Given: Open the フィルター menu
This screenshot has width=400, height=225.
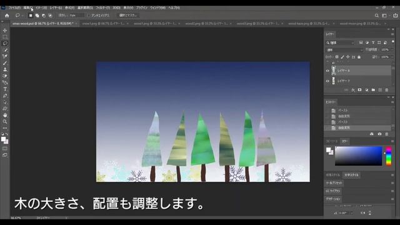Looking at the screenshot, I should click(x=102, y=8).
